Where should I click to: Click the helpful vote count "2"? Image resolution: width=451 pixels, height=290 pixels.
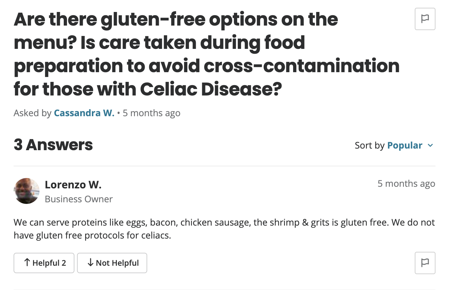tap(64, 263)
